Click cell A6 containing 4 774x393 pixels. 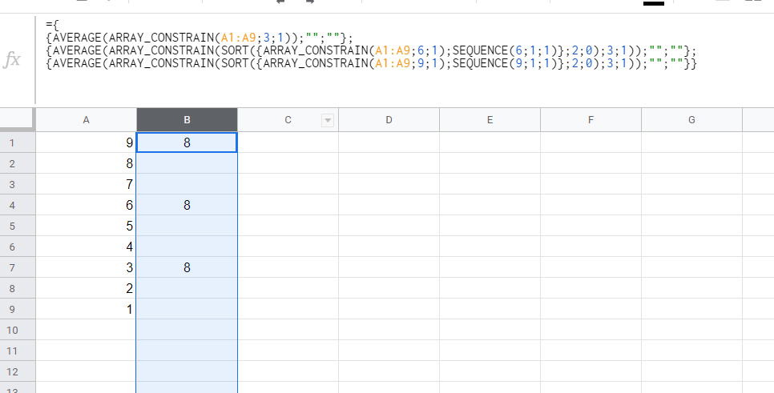[x=86, y=247]
